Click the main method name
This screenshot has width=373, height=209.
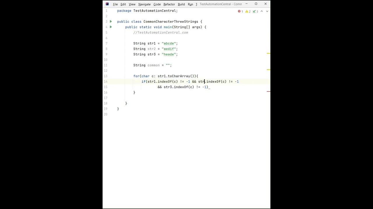pyautogui.click(x=168, y=27)
